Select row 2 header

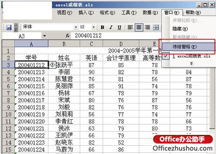[8, 58]
